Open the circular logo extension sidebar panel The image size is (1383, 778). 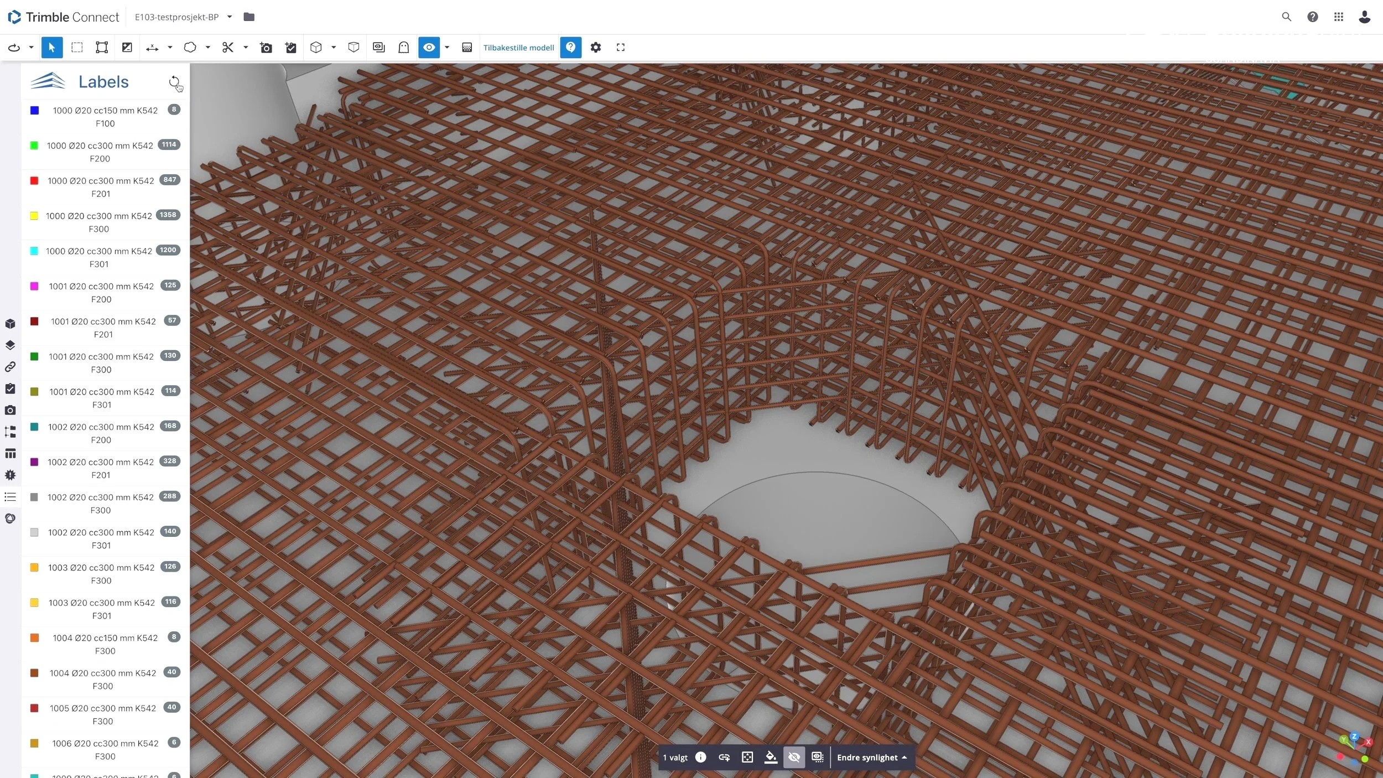[10, 518]
